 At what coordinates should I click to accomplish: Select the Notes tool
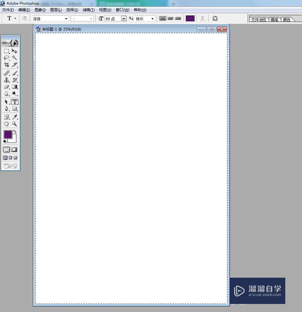click(x=7, y=117)
